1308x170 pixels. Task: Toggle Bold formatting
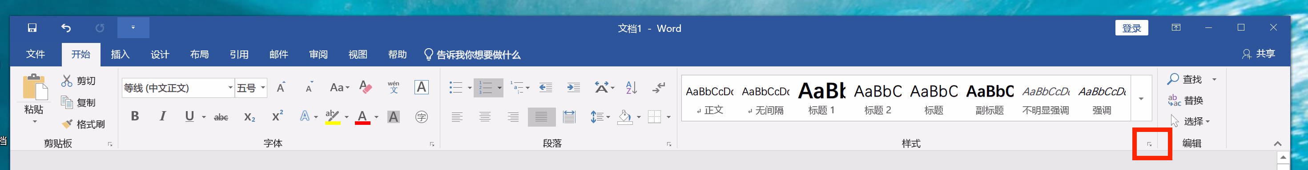pos(135,116)
